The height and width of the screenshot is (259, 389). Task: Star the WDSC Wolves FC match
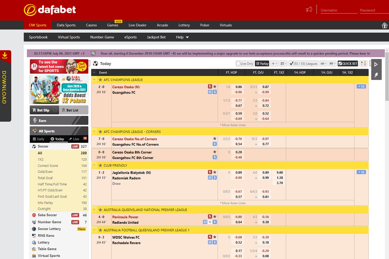pyautogui.click(x=215, y=237)
